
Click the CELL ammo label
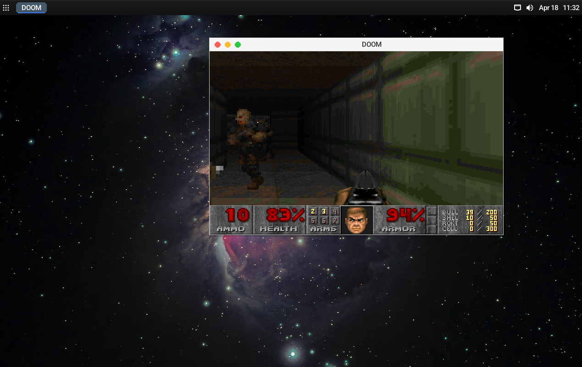(x=450, y=229)
